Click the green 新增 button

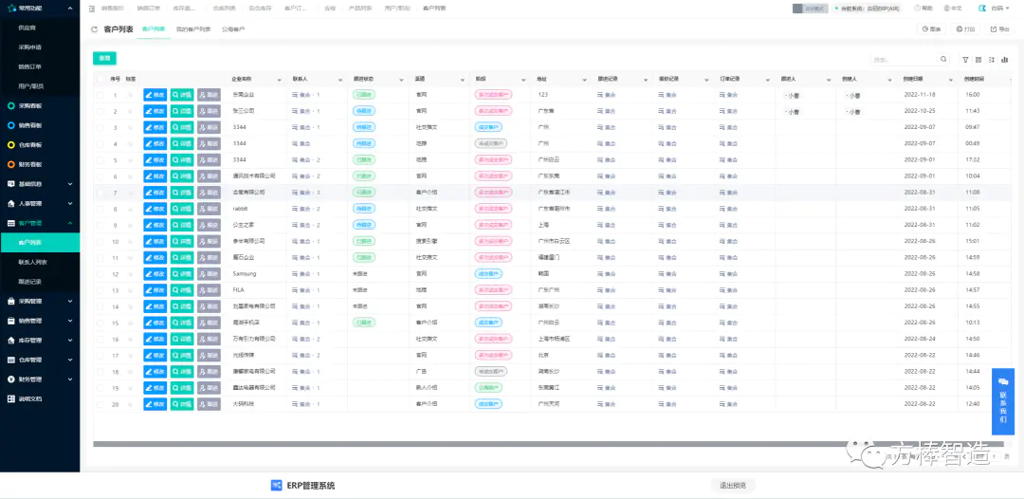(x=104, y=58)
